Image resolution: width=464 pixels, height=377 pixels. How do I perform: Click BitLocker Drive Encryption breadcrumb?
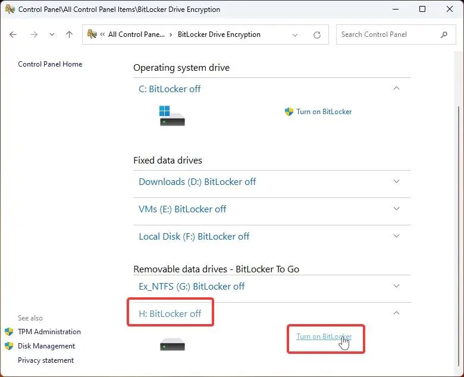click(x=219, y=34)
